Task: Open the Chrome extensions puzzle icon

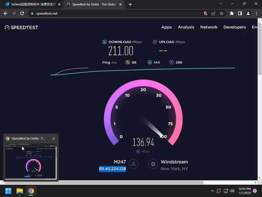Action: [232, 13]
